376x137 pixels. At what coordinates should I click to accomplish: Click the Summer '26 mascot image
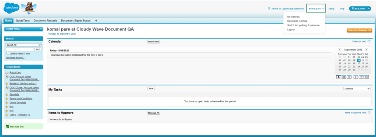click(x=29, y=8)
